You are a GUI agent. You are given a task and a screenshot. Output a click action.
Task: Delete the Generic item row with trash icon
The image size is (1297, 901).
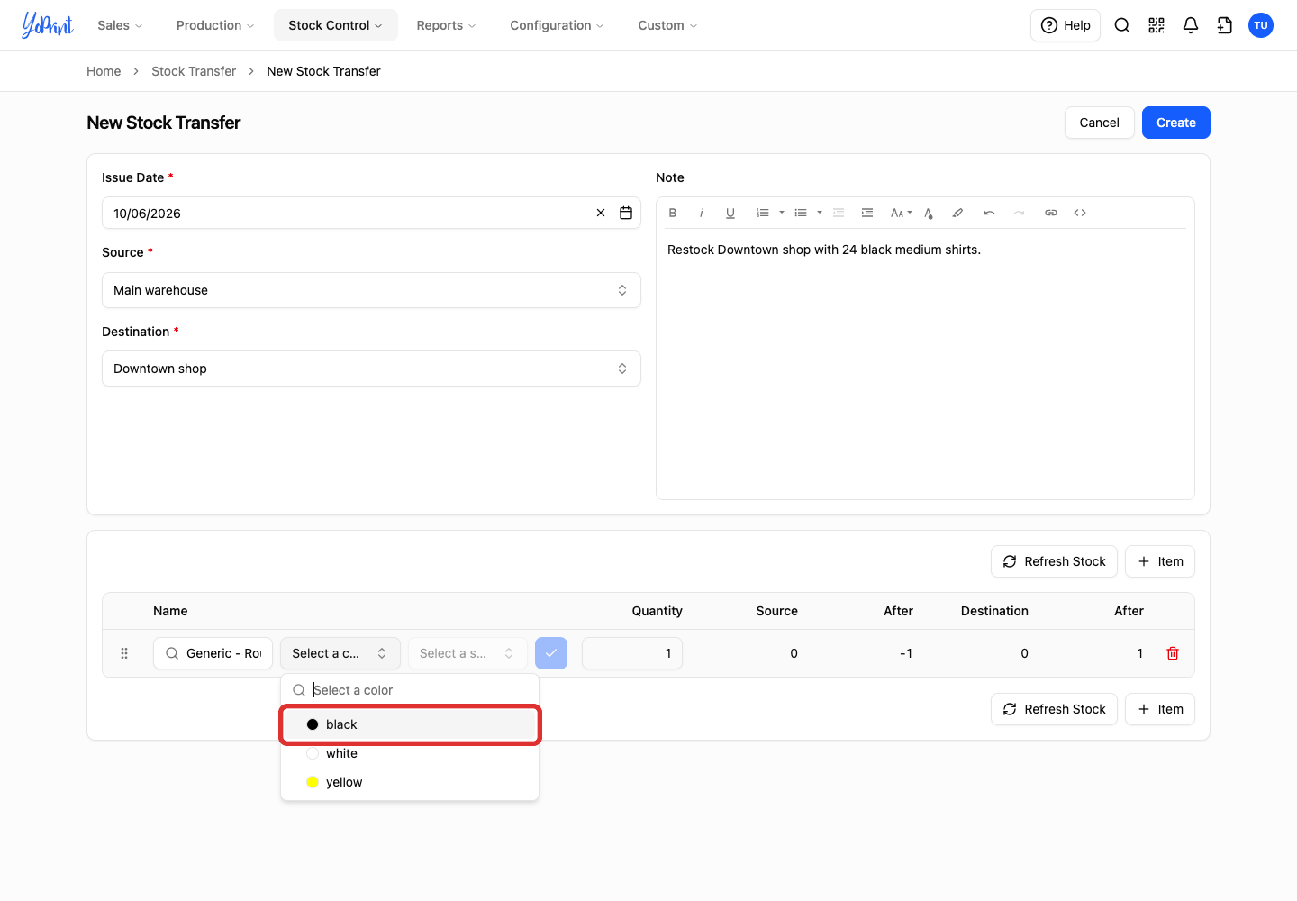[x=1173, y=653]
